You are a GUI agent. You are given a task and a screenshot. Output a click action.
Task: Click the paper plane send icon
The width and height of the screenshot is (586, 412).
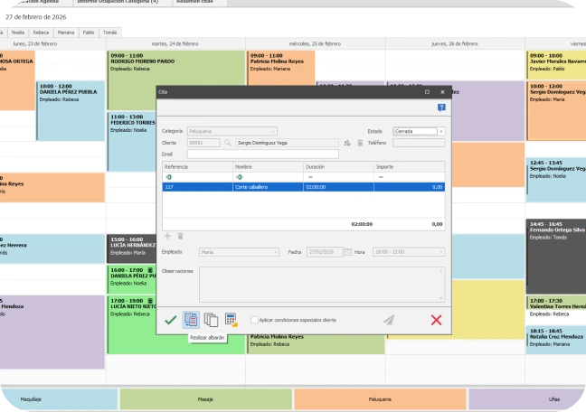click(x=389, y=319)
